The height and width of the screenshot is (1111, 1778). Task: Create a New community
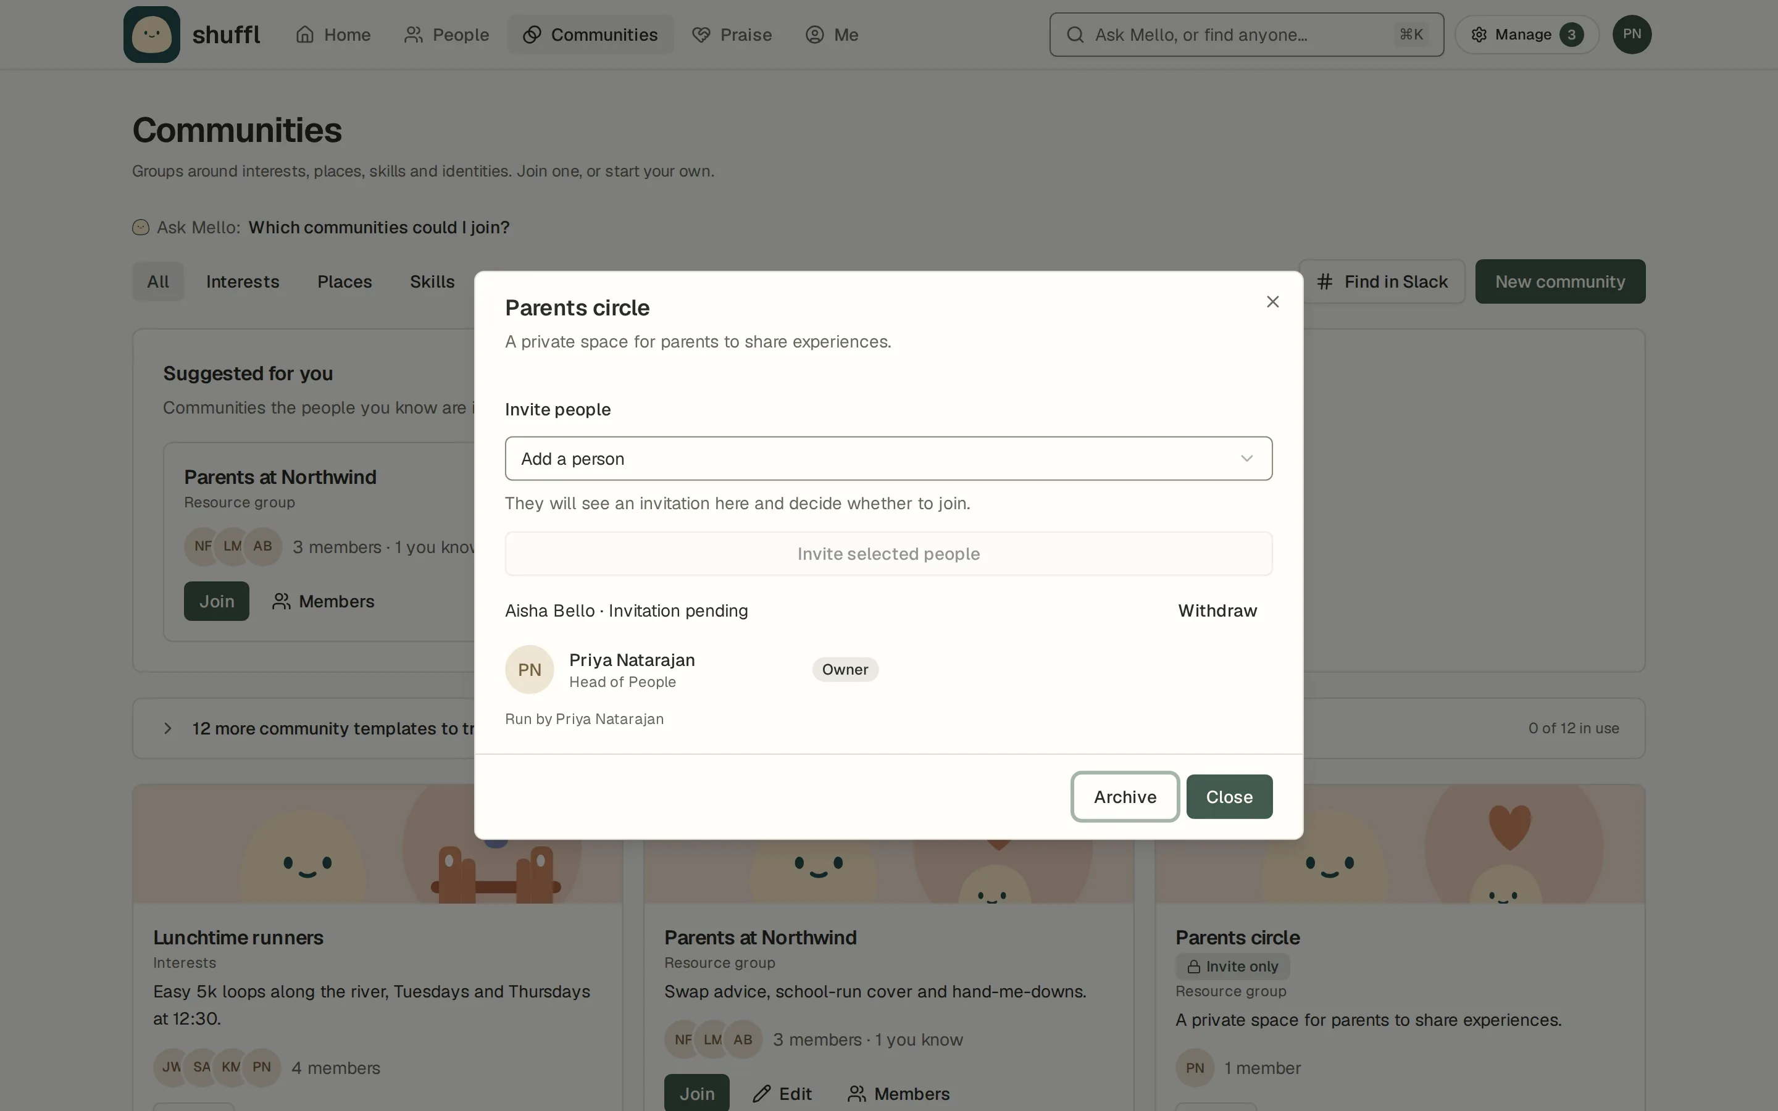coord(1560,281)
